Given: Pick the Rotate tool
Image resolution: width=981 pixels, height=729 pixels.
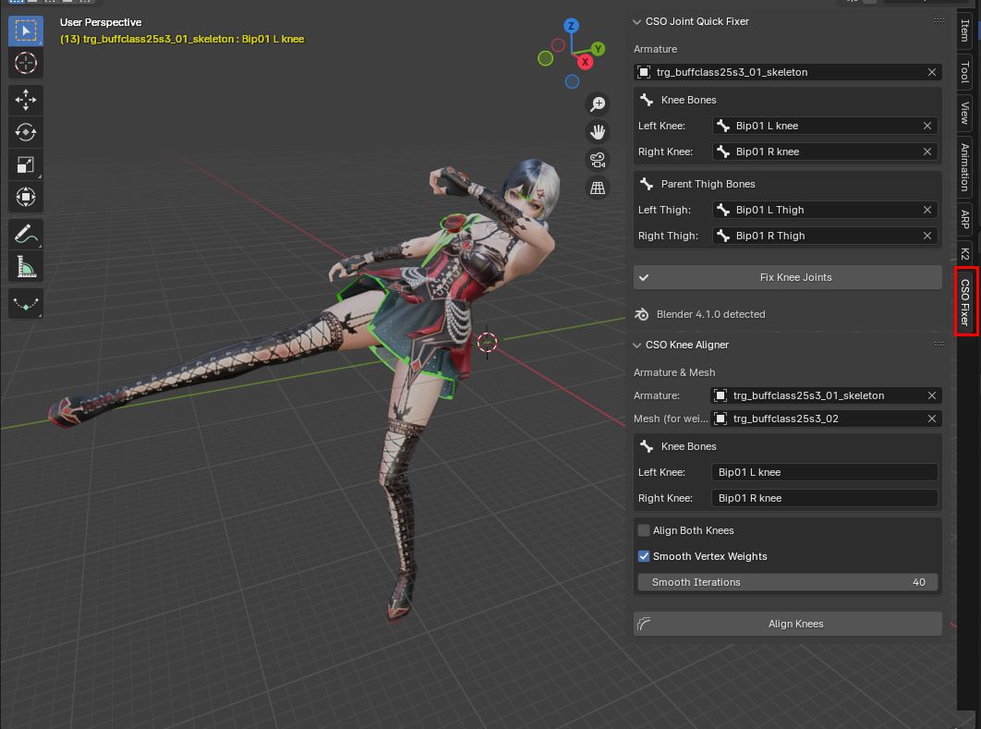Looking at the screenshot, I should (x=26, y=132).
